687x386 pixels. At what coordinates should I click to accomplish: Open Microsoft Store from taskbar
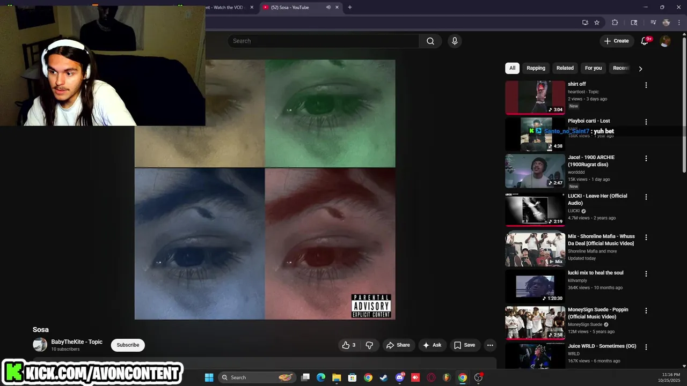click(x=352, y=377)
